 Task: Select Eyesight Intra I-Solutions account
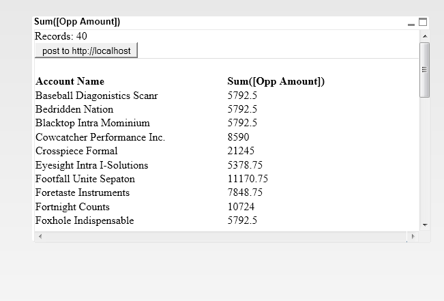pyautogui.click(x=91, y=165)
